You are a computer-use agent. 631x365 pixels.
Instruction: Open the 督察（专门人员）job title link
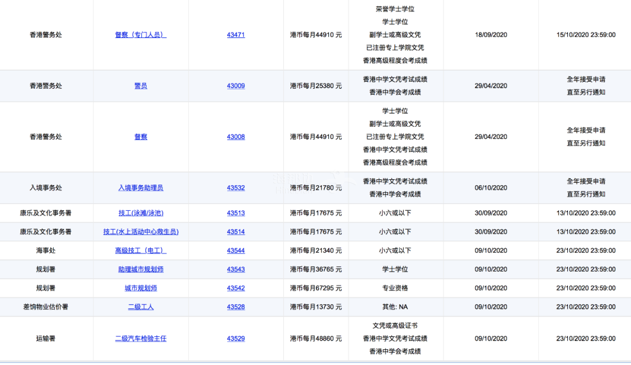(140, 35)
